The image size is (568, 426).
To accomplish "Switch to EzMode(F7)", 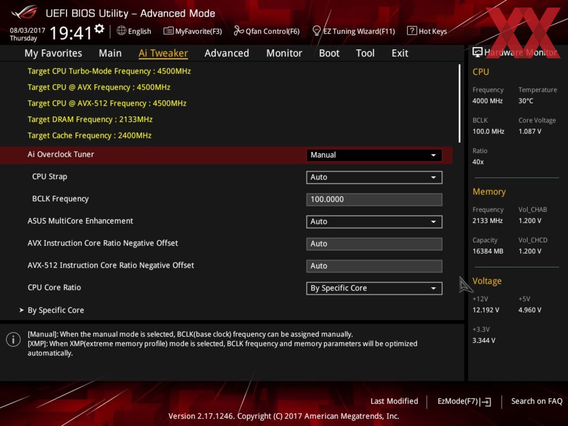I will [x=464, y=401].
